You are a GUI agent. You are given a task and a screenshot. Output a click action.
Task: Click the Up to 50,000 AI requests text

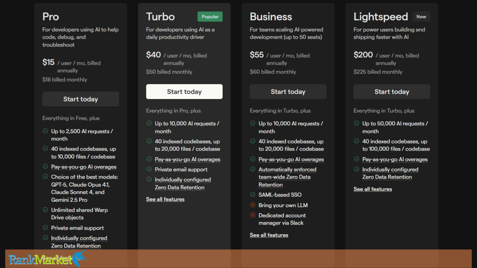395,127
